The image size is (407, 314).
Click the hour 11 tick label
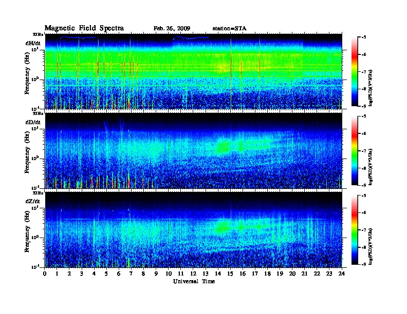(181, 273)
